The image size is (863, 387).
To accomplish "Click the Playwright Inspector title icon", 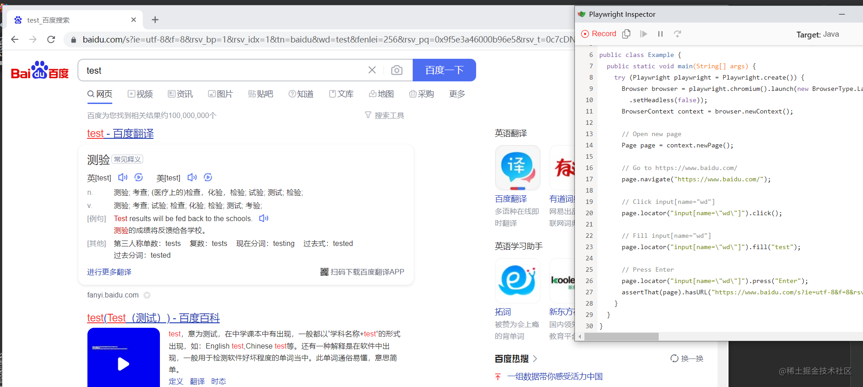I will (x=582, y=14).
